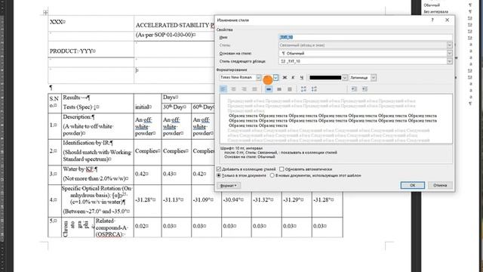Decrease paragraph spacing icon

pos(314,89)
